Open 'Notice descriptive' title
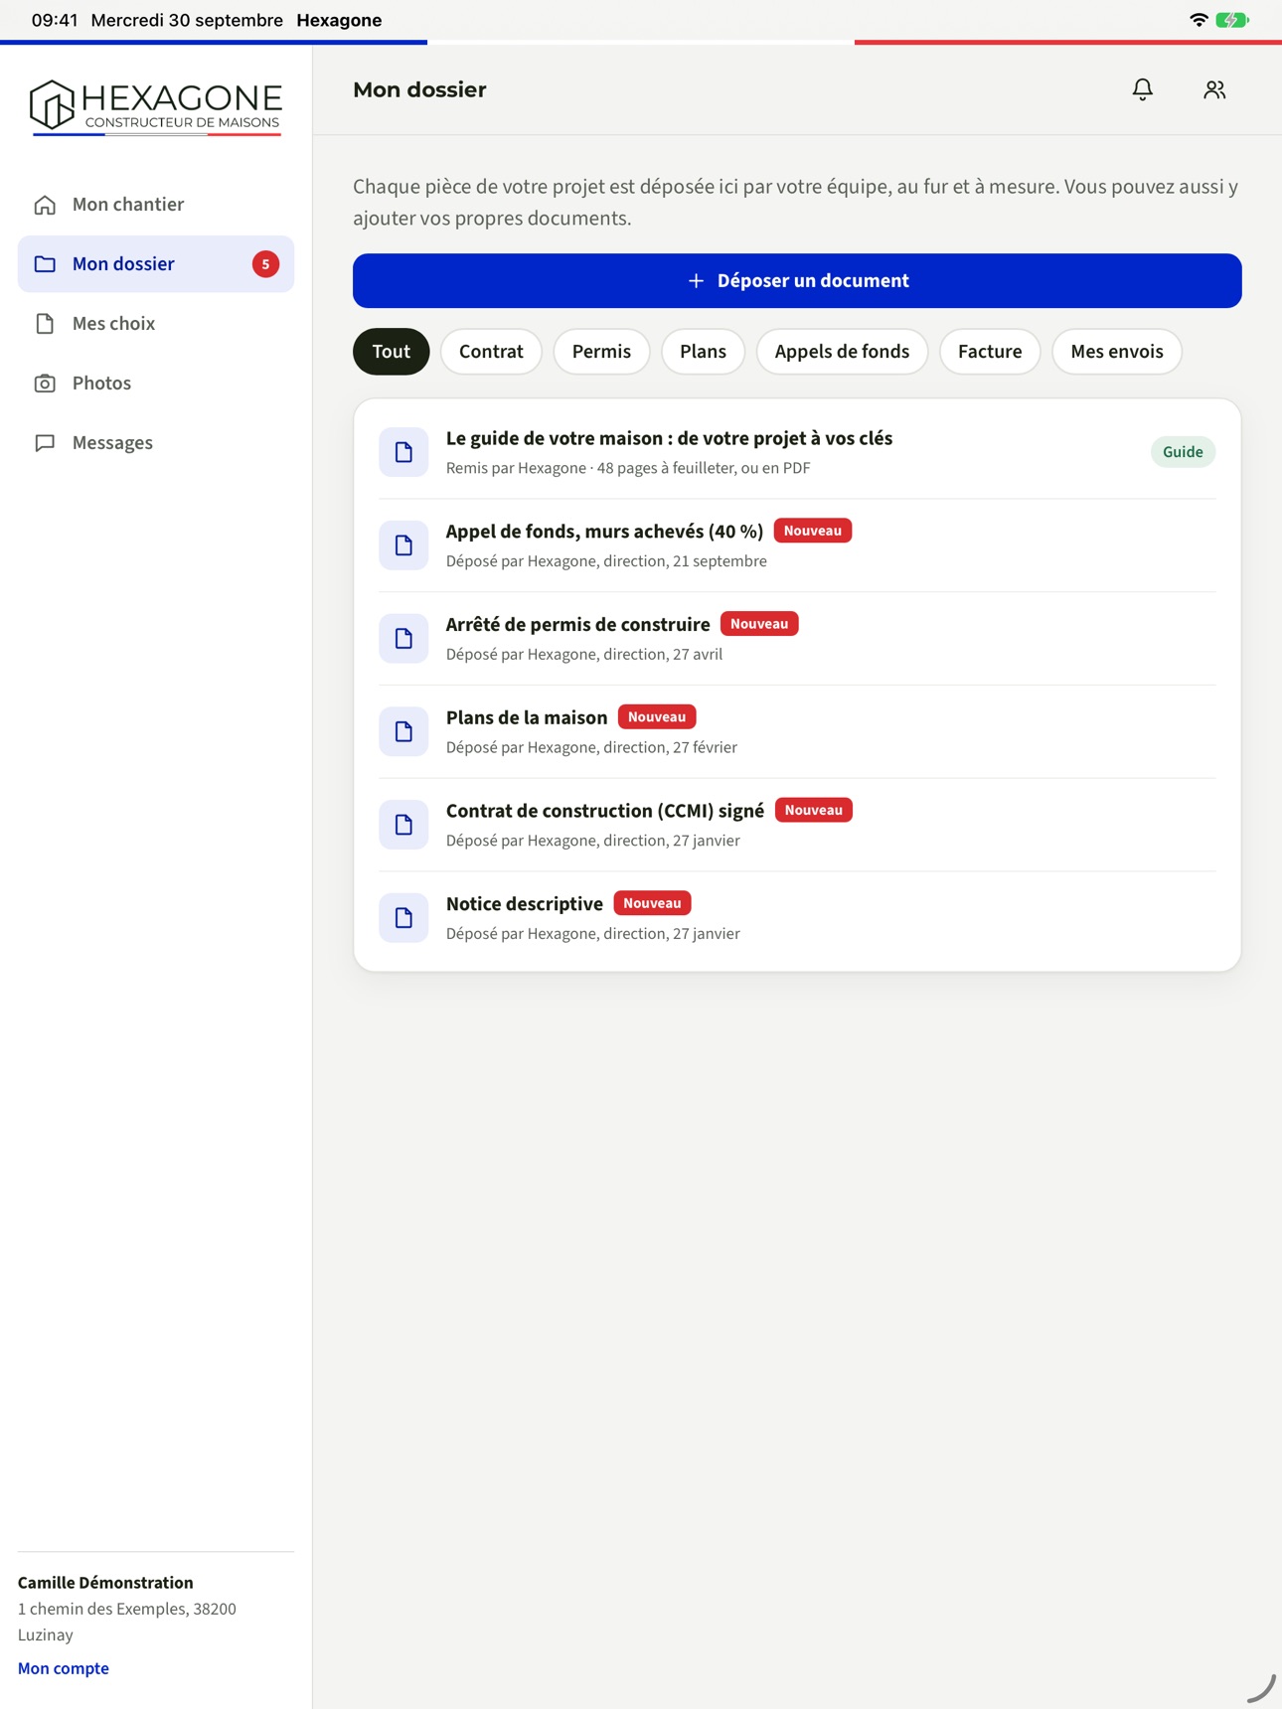 click(525, 904)
